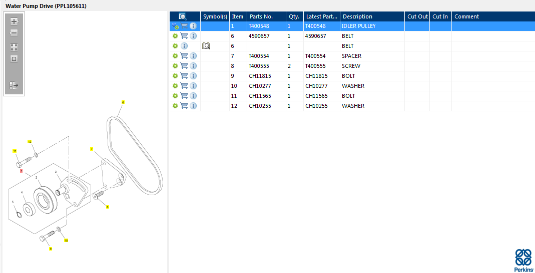Show info for WASHER CH10277
Image resolution: width=535 pixels, height=273 pixels.
193,86
